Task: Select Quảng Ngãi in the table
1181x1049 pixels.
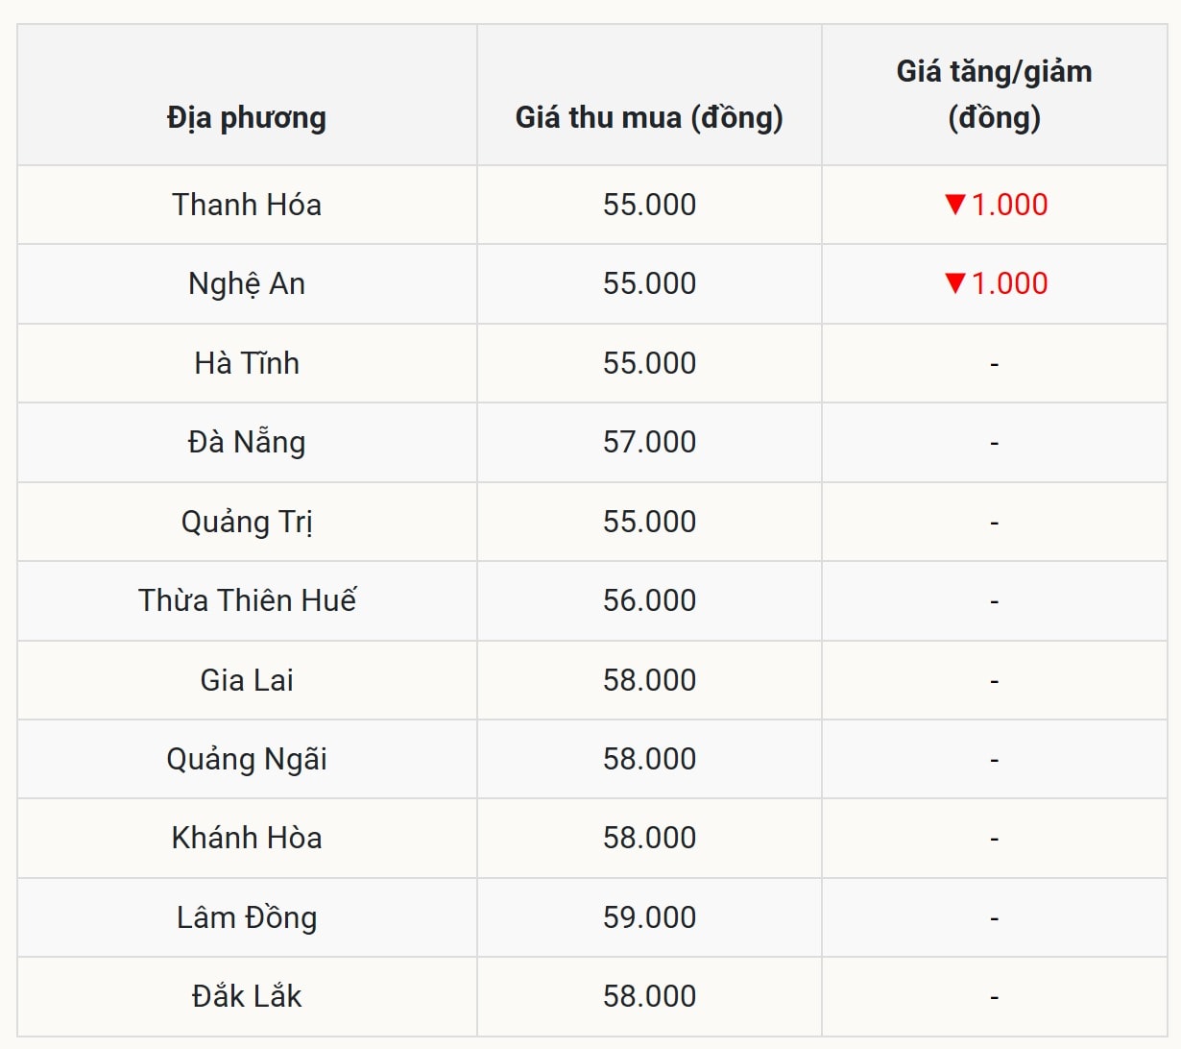Action: tap(247, 759)
